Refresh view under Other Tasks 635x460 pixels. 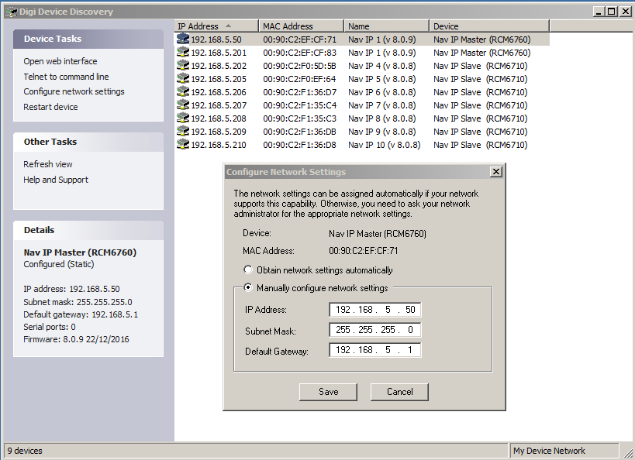click(x=48, y=164)
